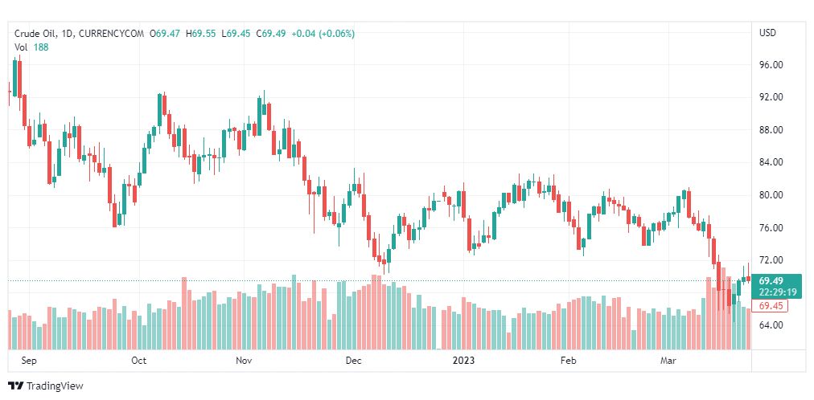Image resolution: width=814 pixels, height=400 pixels.
Task: Click the 88.00 price scale label
Action: point(771,130)
